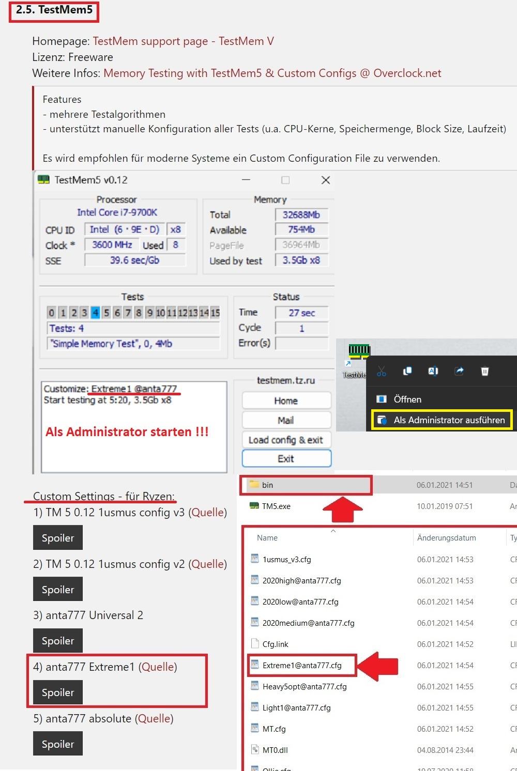517x771 pixels.
Task: Open Quelle link for 1usmus config v2
Action: (x=207, y=564)
